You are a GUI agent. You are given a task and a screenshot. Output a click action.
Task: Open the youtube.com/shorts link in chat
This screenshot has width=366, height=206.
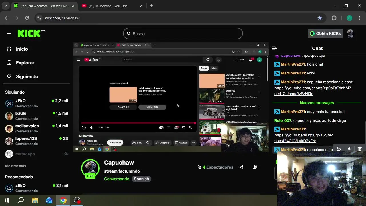point(313,91)
